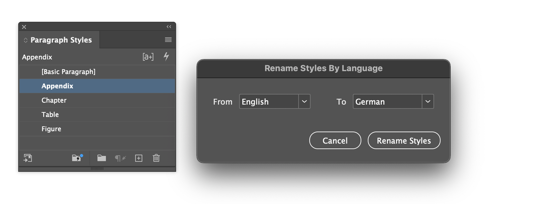This screenshot has height=204, width=552.
Task: Delete selected style with trash icon
Action: coord(156,158)
